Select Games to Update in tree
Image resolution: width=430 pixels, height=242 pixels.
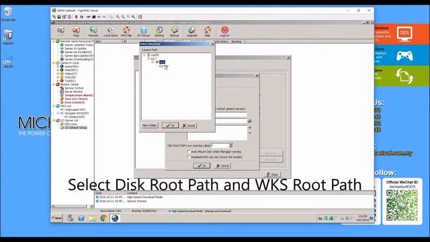coord(75,48)
